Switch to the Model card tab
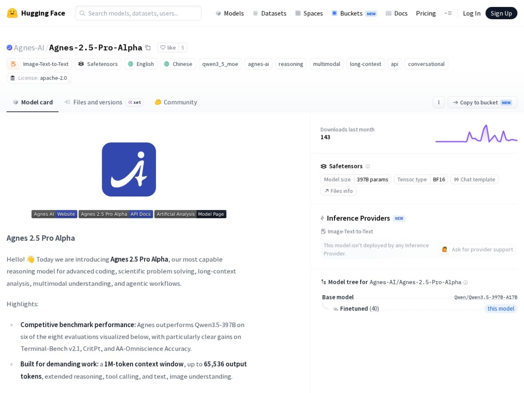 tap(33, 102)
